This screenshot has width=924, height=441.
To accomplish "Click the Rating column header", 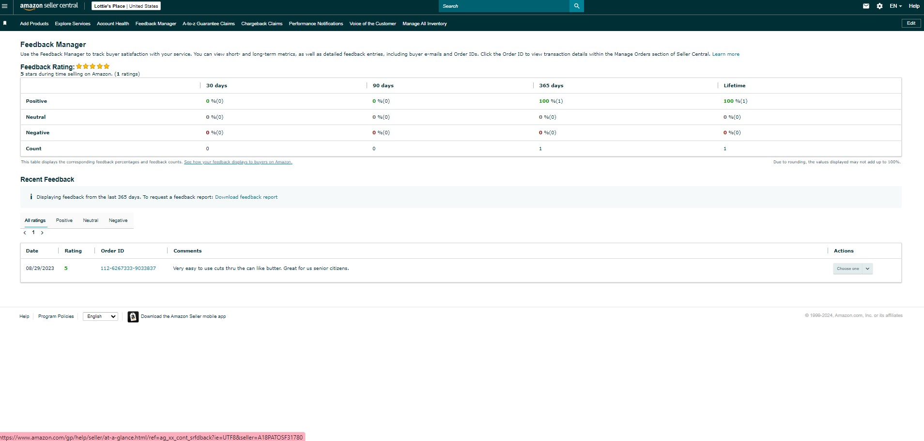I will 73,251.
